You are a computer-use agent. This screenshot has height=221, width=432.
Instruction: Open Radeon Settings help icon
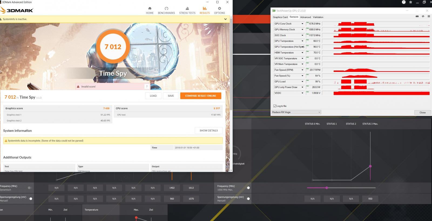404,2
